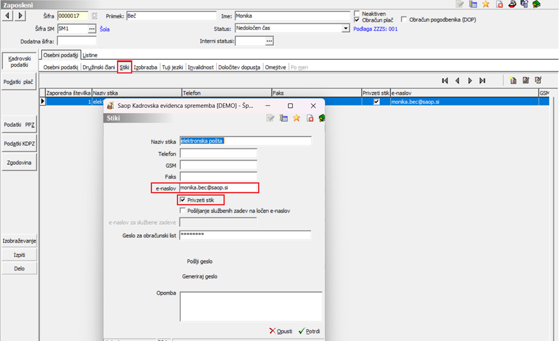559x341 pixels.
Task: Click Kadrovski podatki side button
Action: click(x=20, y=61)
